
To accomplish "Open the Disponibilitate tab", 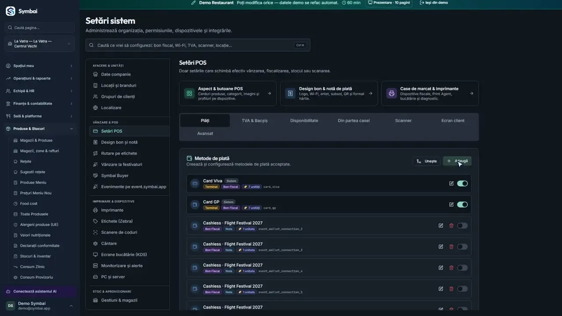I will (x=304, y=121).
